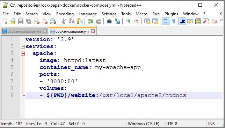Viewport: 225px width, 128px height.
Task: Open the Search menu
Action: [x=31, y=14]
